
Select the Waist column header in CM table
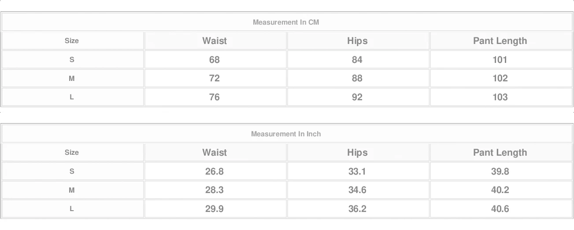tap(215, 40)
